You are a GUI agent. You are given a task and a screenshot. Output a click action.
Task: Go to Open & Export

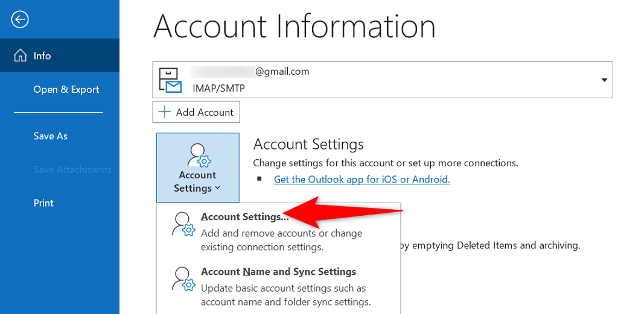click(66, 90)
